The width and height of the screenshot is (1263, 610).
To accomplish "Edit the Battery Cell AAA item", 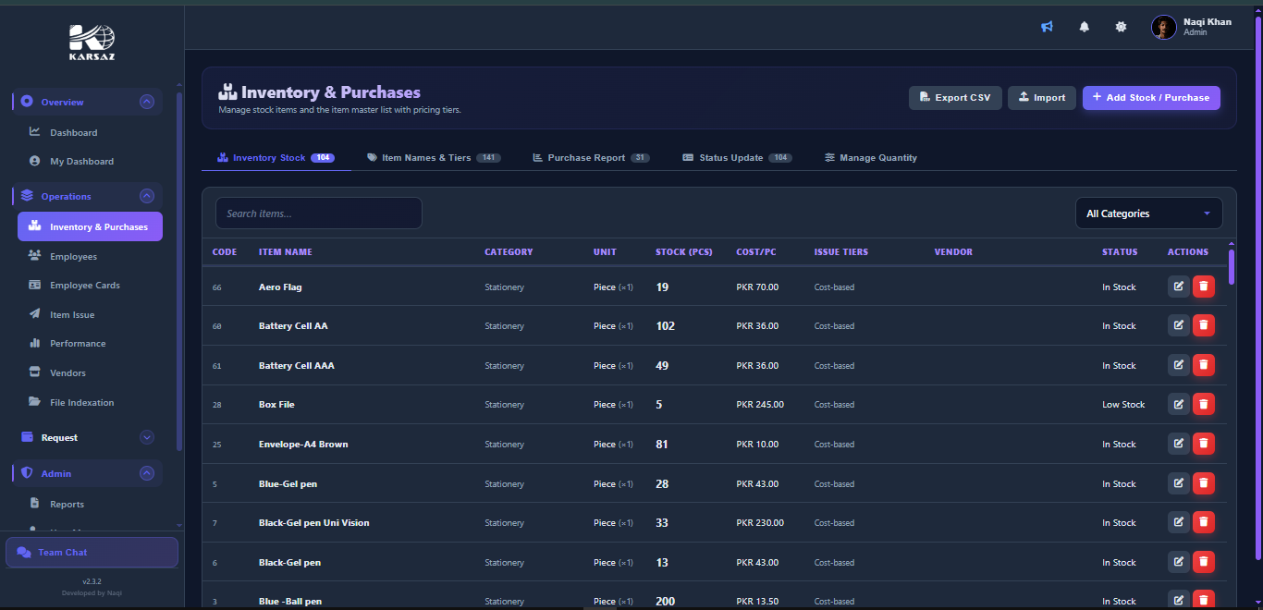I will (x=1178, y=365).
